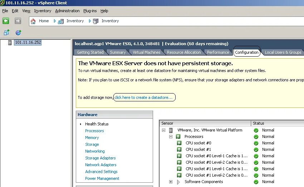Click the arrow beside Health Status
The width and height of the screenshot is (304, 187).
80,124
